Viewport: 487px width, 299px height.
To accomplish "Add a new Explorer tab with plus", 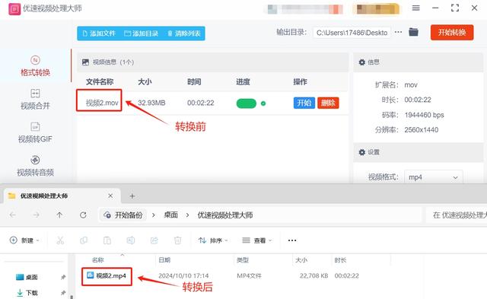I will [132, 196].
